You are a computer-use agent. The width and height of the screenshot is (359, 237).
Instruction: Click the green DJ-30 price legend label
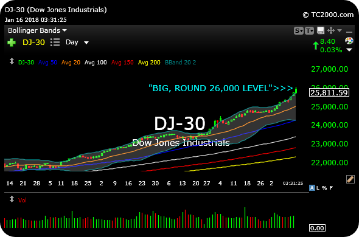point(26,62)
